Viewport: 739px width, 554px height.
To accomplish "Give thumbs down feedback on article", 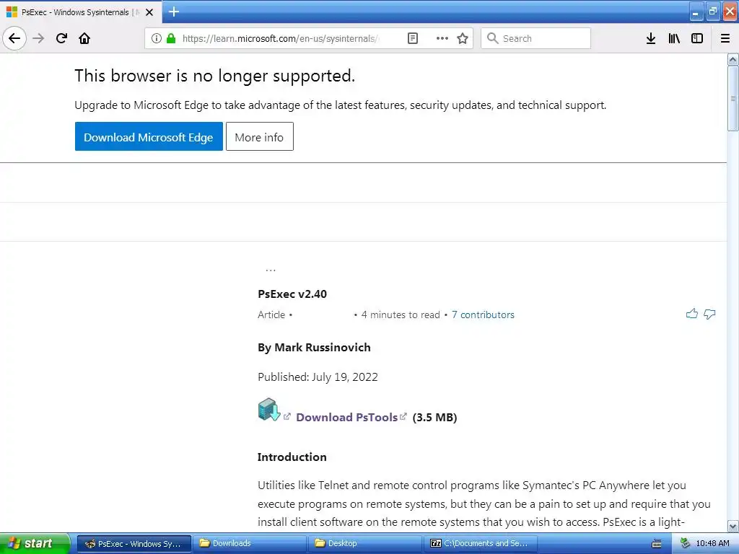I will [709, 314].
